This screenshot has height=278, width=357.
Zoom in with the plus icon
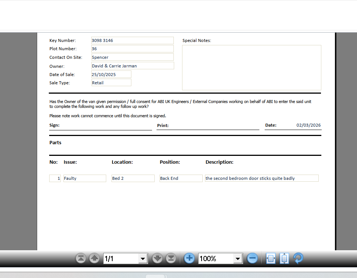[x=189, y=259]
